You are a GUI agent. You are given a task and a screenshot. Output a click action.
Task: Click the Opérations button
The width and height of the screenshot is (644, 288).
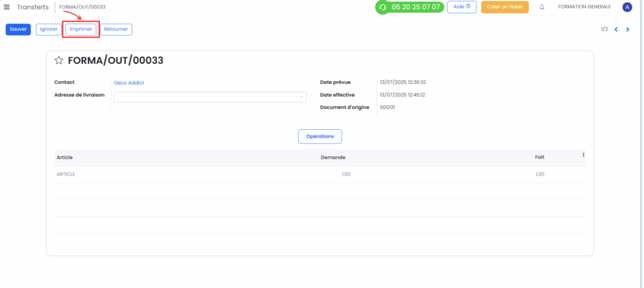click(319, 136)
